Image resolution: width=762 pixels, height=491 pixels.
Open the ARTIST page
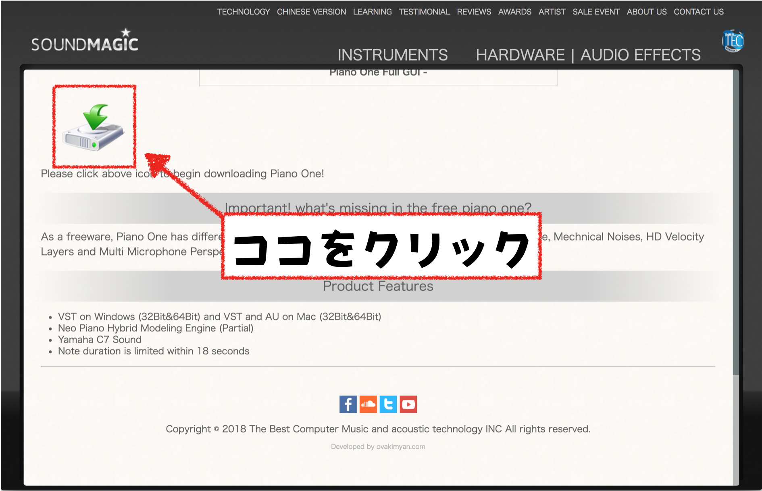point(552,12)
